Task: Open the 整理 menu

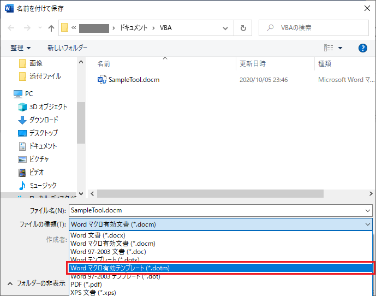Action: pos(20,48)
